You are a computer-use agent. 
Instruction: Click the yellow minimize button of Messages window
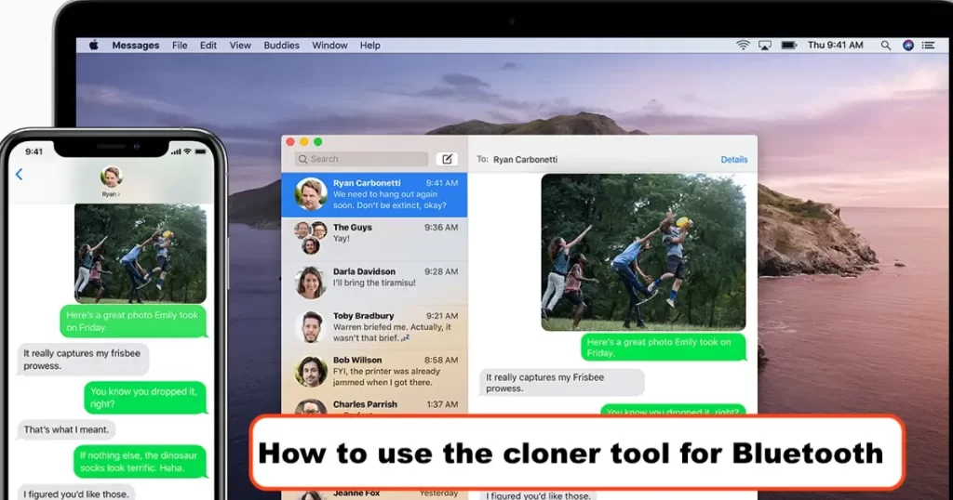304,142
